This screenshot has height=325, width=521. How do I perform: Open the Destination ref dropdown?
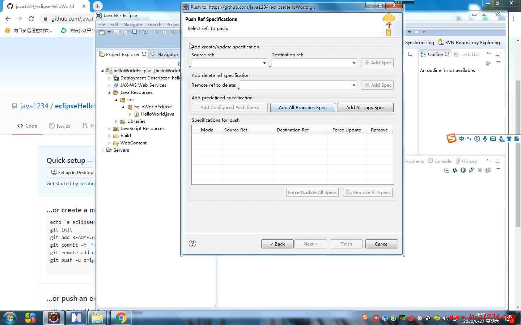(x=353, y=63)
